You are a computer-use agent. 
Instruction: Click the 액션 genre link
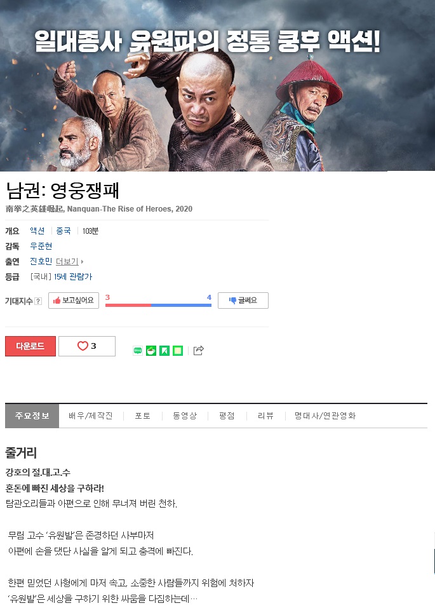37,231
